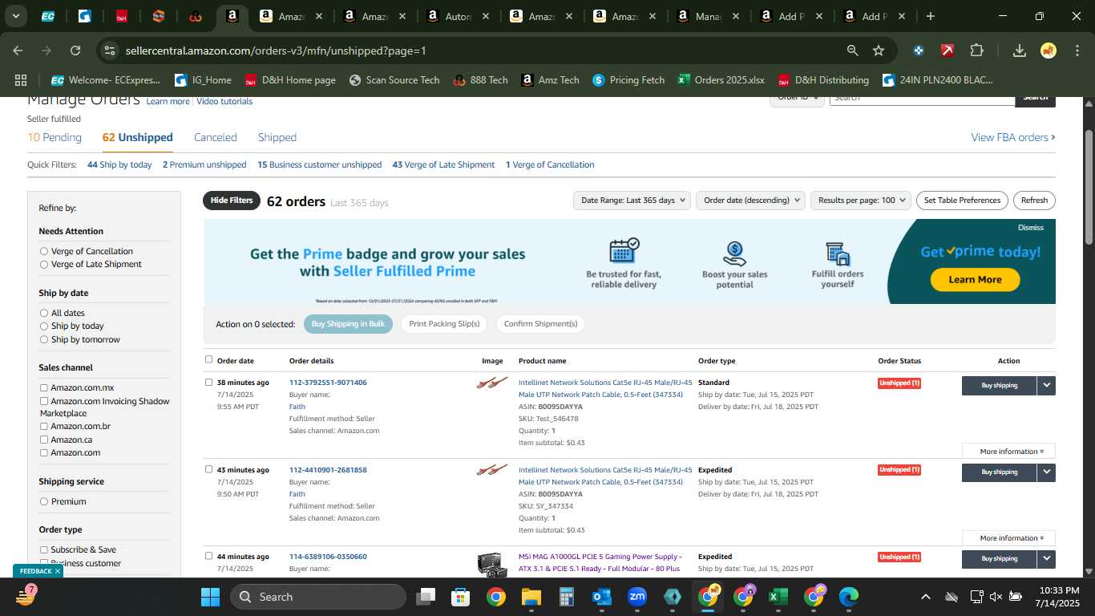
Task: Reload the page with the refresh icon
Action: click(75, 51)
